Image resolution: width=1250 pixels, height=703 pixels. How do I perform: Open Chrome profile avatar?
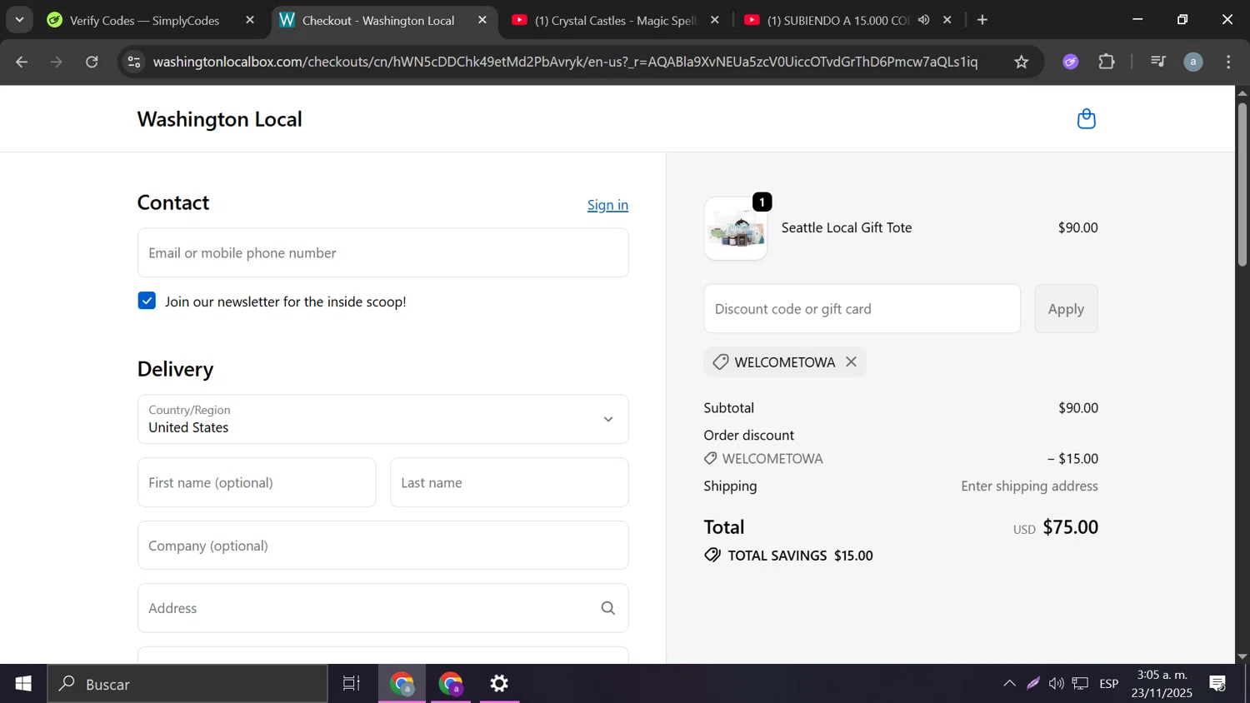pos(1193,62)
